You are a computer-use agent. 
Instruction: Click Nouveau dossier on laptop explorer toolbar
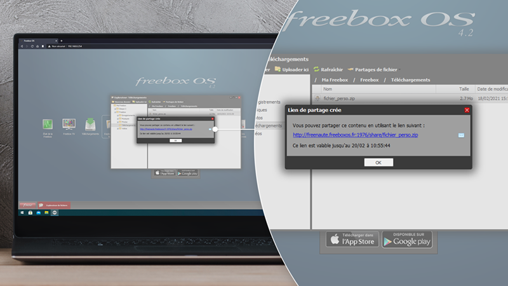click(121, 102)
